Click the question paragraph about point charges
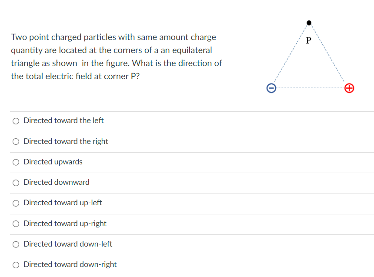The image size is (374, 277). pyautogui.click(x=115, y=57)
